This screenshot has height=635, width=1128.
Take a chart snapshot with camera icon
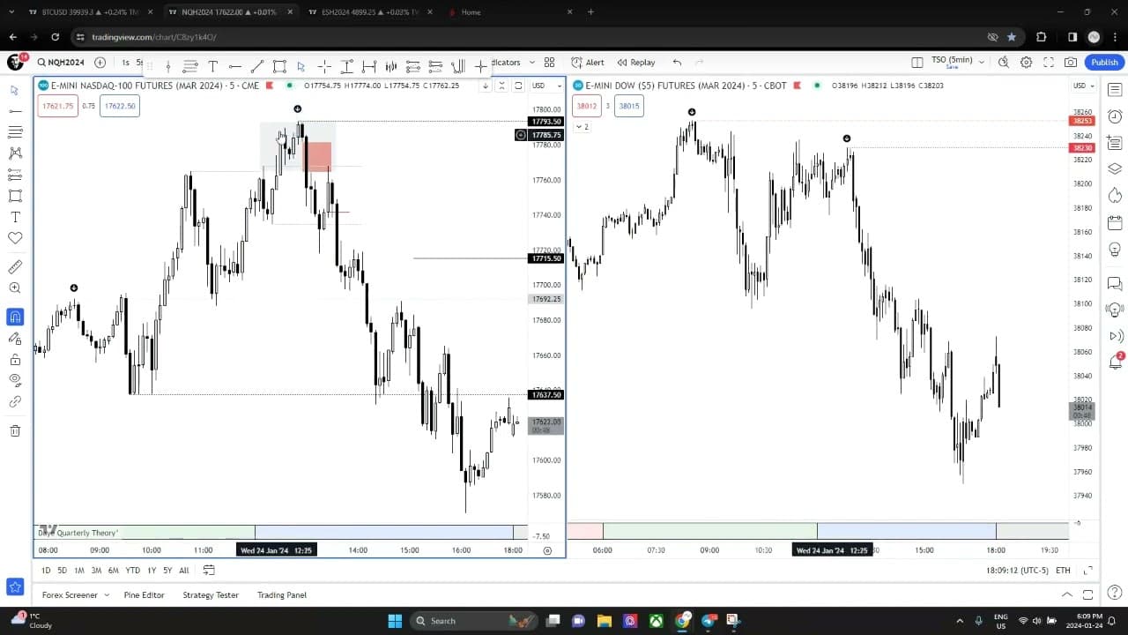click(1070, 63)
